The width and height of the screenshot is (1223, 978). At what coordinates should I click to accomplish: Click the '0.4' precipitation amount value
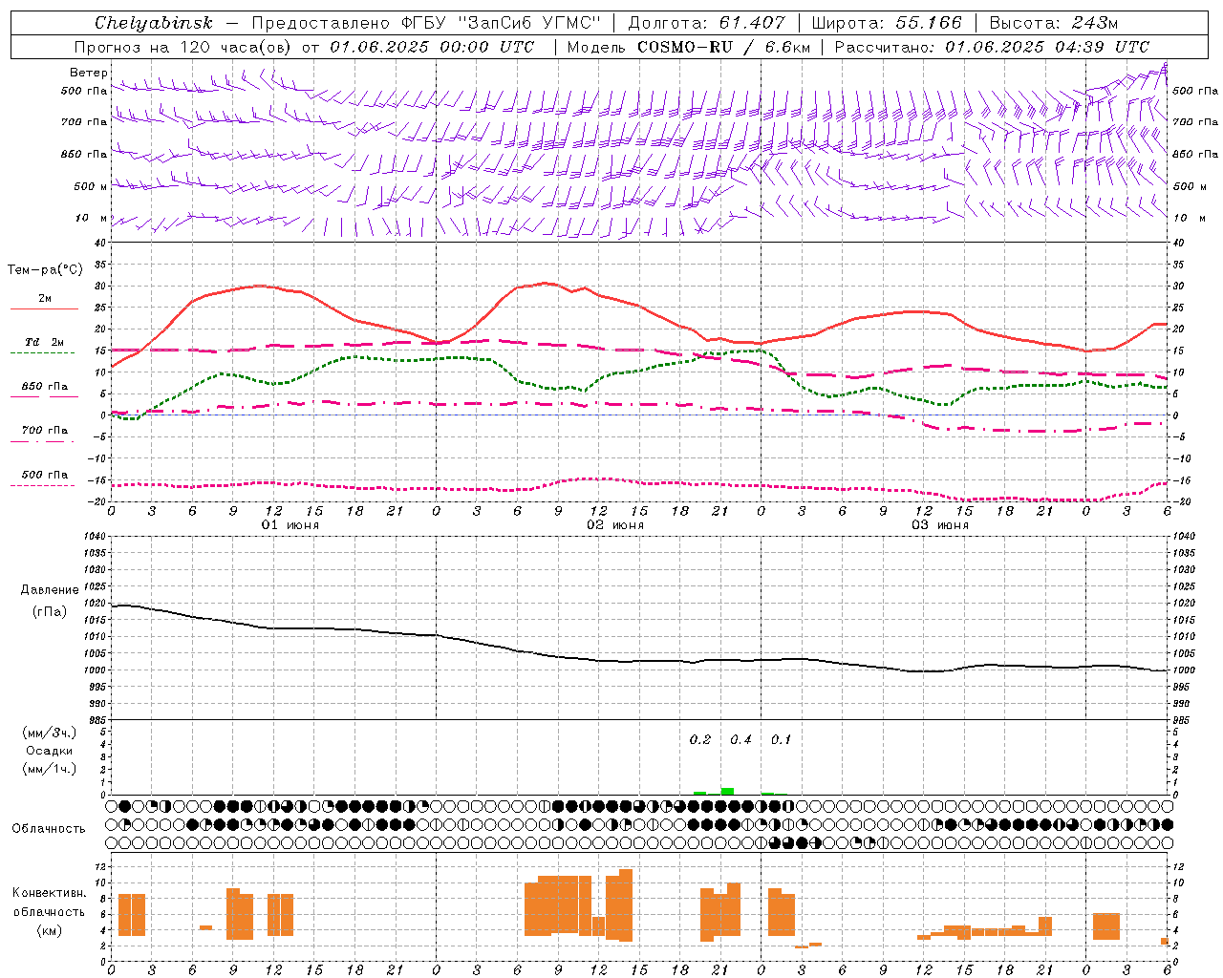pos(740,740)
